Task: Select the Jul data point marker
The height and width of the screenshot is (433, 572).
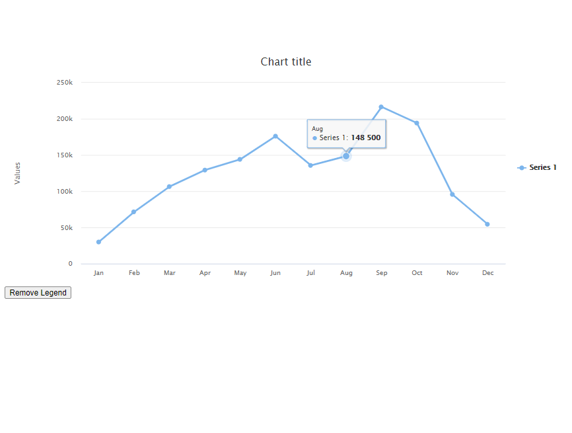Action: click(x=310, y=165)
